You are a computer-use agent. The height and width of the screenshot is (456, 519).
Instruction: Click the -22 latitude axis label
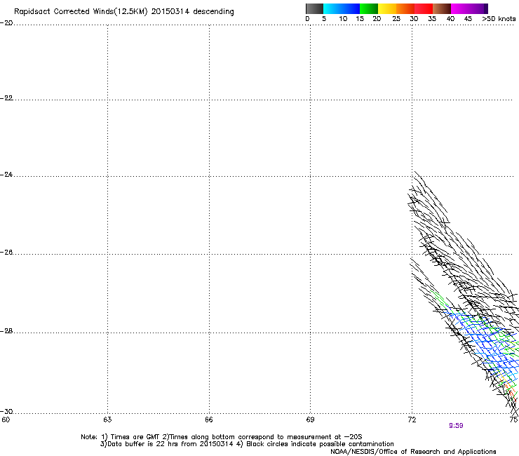coord(6,98)
